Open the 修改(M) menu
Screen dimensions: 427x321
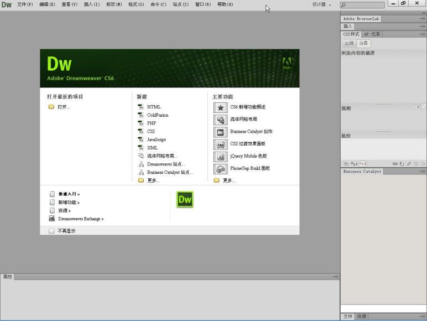(114, 4)
